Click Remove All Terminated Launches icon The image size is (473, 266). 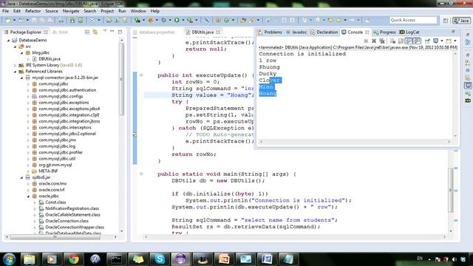coord(382,41)
